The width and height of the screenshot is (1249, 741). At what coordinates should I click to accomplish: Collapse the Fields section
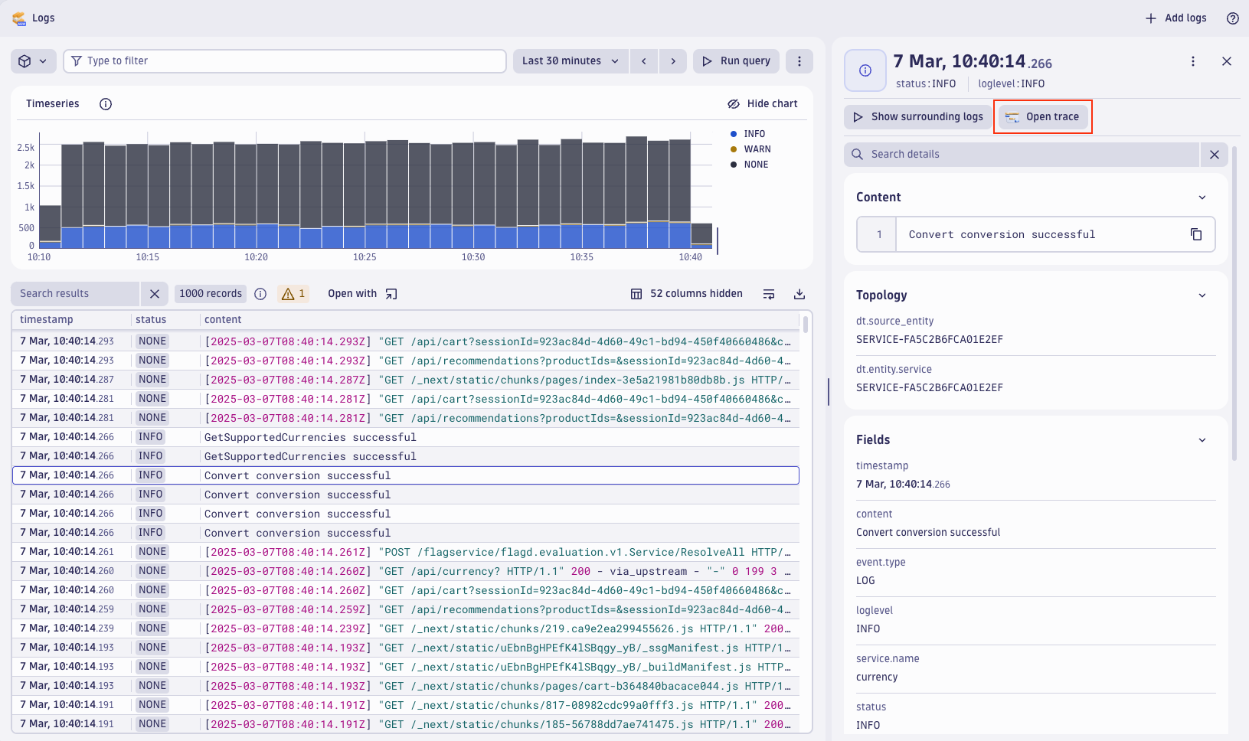tap(1202, 439)
